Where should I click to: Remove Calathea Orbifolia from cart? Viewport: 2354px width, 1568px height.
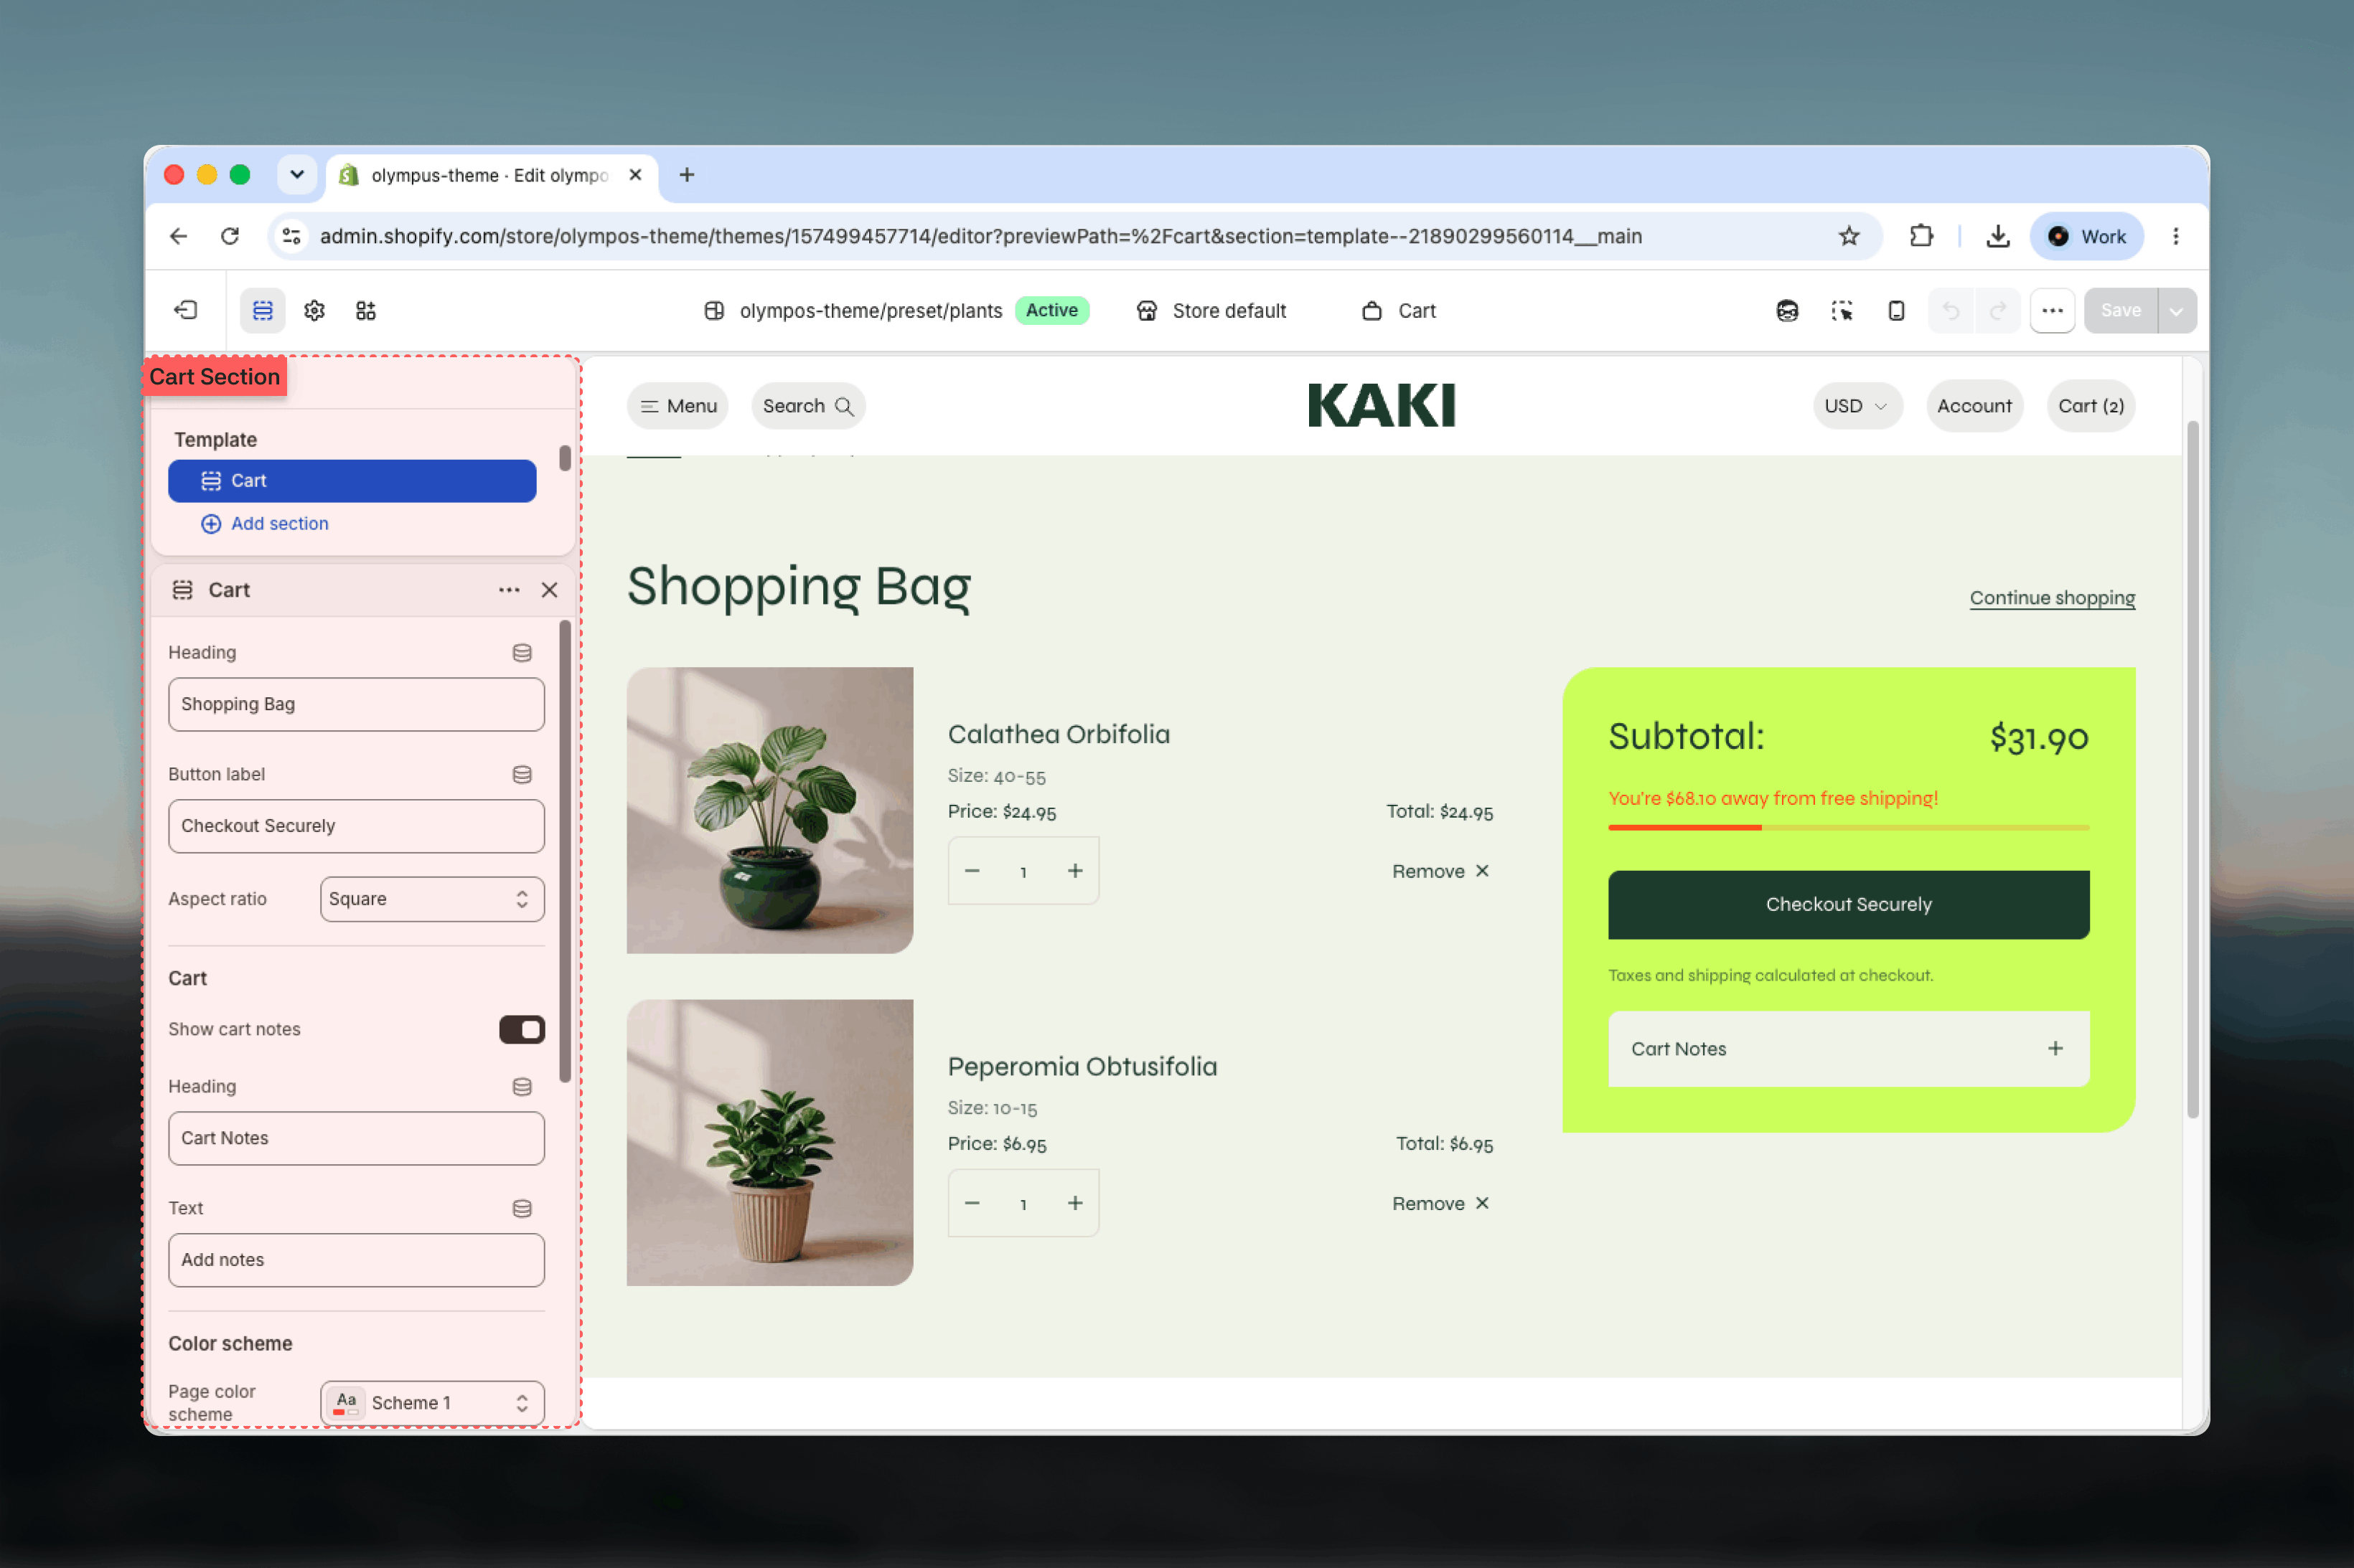coord(1440,870)
